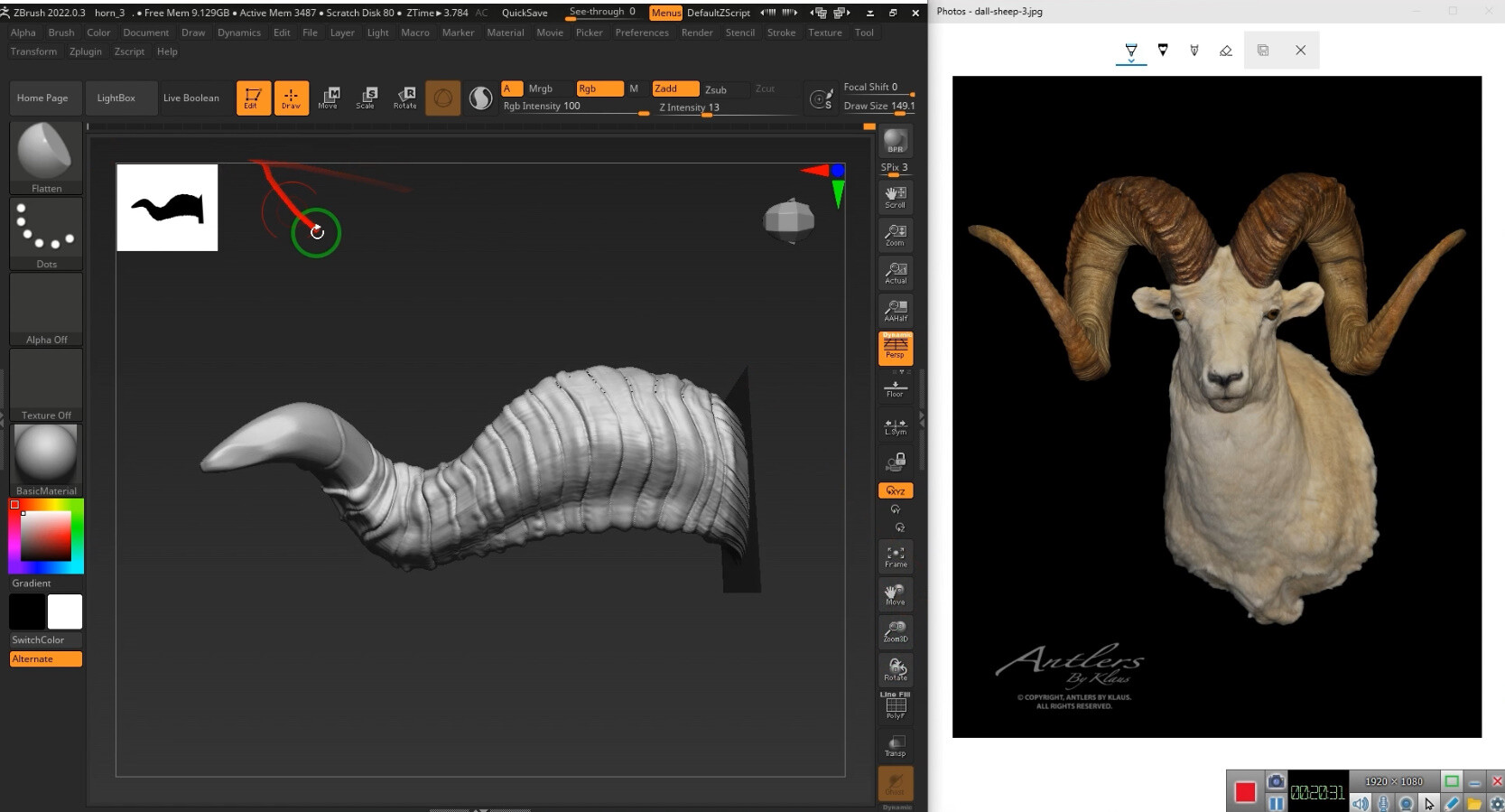1505x812 pixels.
Task: Open the Brush menu
Action: tap(61, 33)
